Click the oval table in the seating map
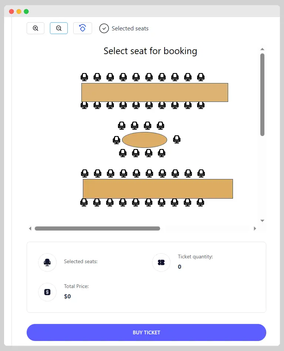The height and width of the screenshot is (351, 284). 145,140
